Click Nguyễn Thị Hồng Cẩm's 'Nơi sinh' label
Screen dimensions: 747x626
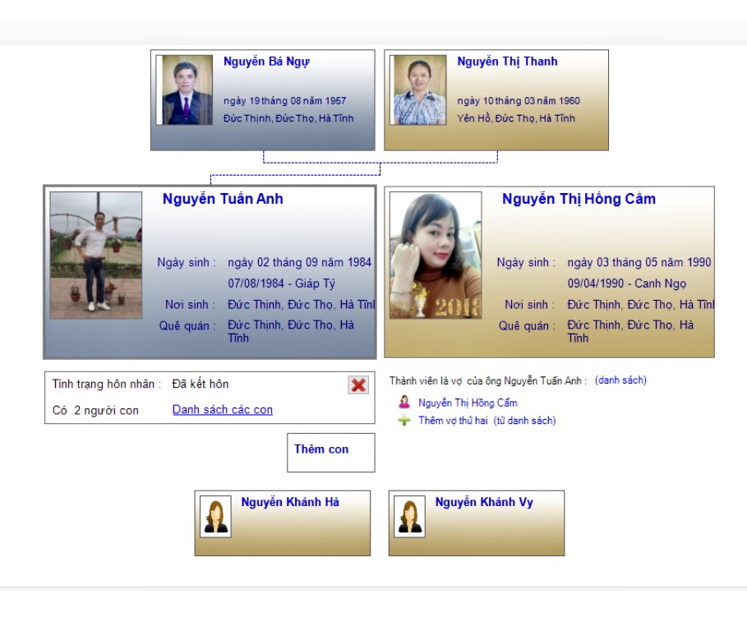pyautogui.click(x=530, y=305)
